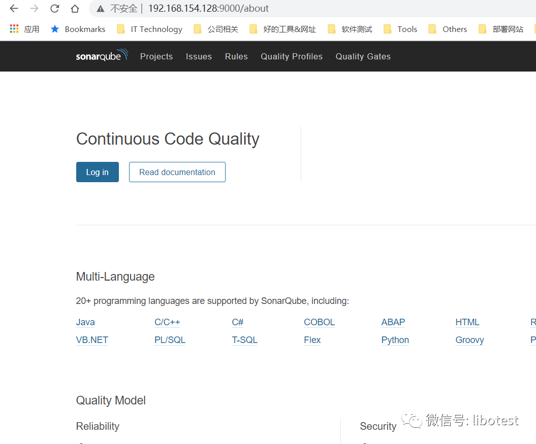Open the PL/SQL language link

pyautogui.click(x=170, y=340)
